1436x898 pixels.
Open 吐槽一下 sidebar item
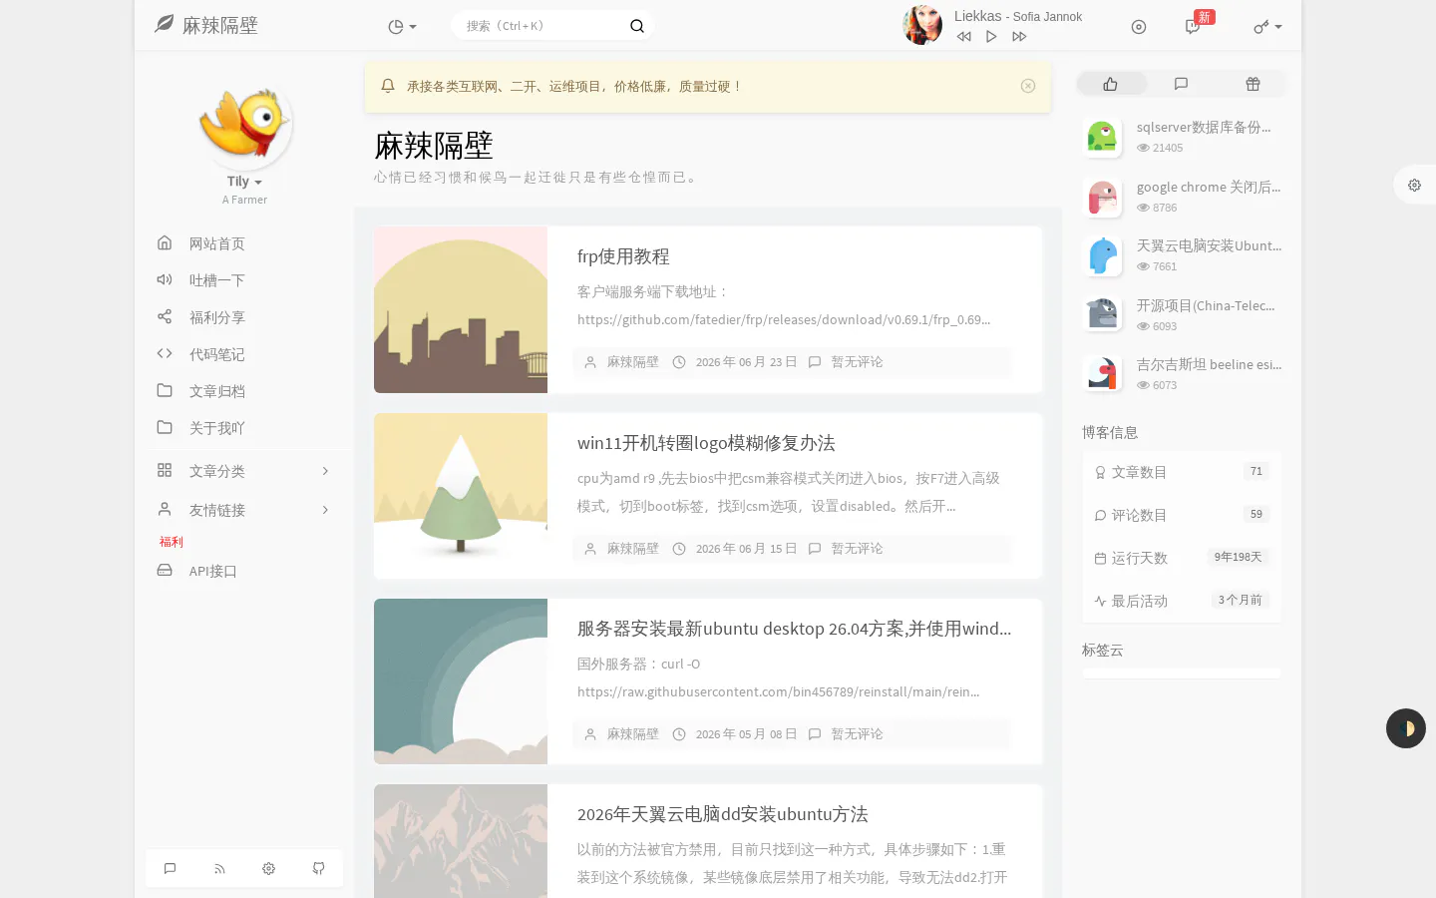(244, 280)
